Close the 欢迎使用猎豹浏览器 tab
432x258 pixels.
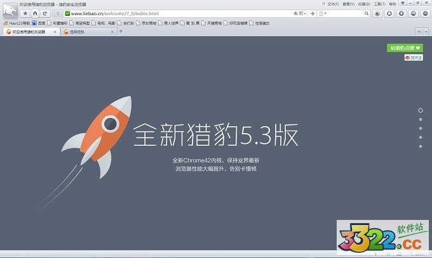click(55, 32)
